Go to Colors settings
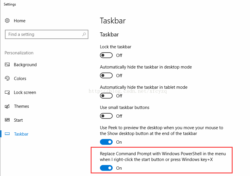 coord(20,79)
